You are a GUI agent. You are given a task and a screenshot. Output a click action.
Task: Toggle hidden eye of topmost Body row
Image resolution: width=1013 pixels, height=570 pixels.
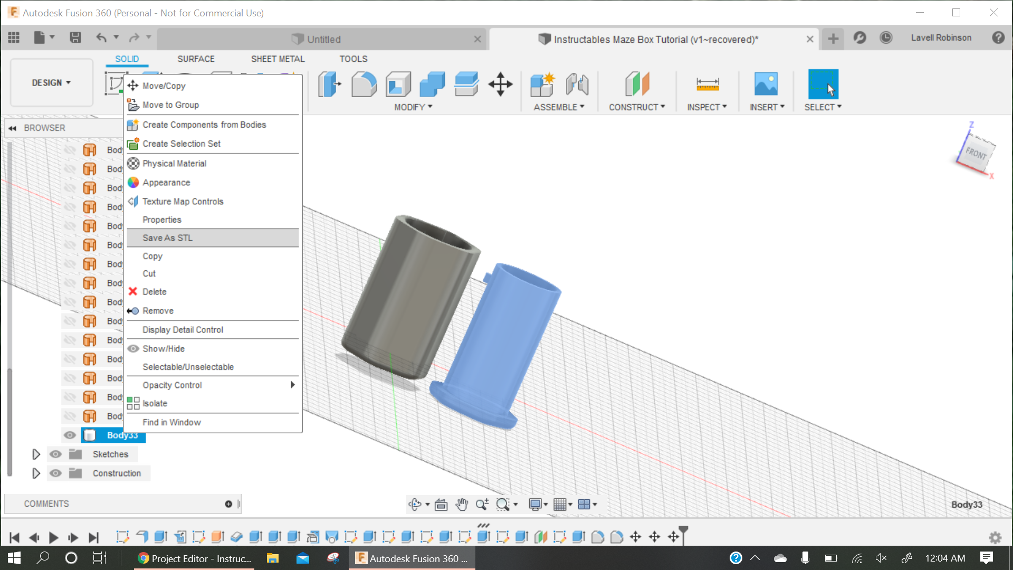point(70,150)
